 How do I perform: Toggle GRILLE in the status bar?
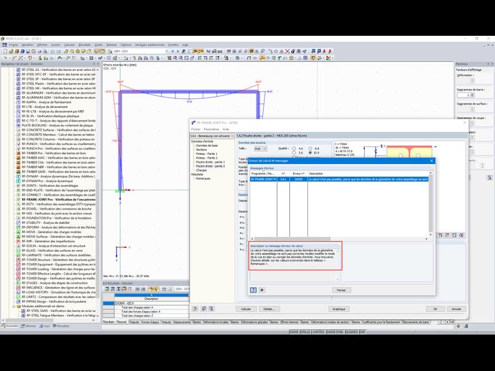[305, 332]
